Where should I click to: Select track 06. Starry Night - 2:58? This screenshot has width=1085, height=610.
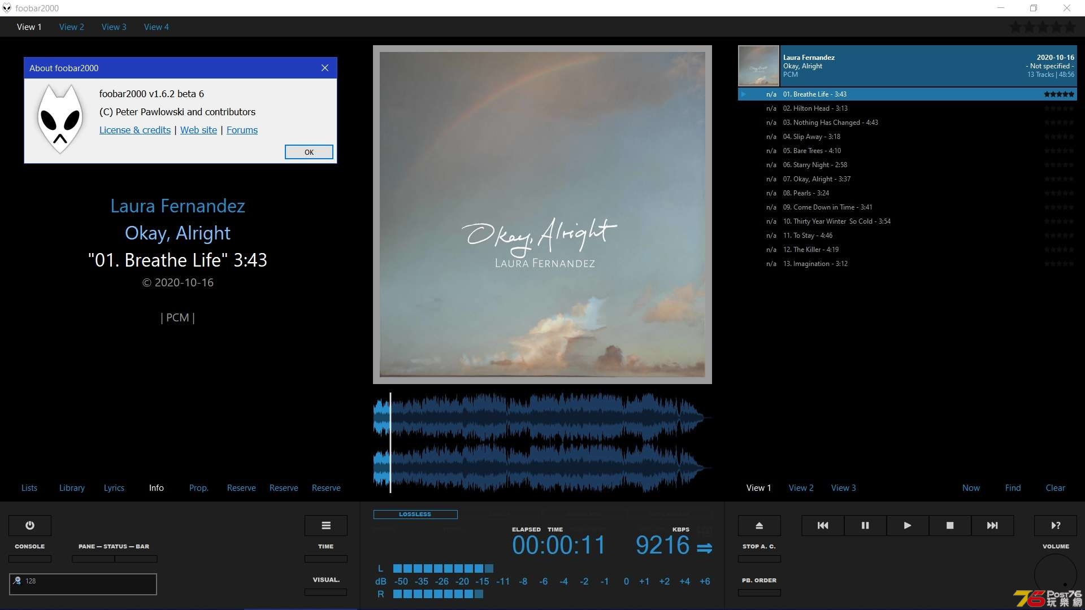(x=908, y=165)
